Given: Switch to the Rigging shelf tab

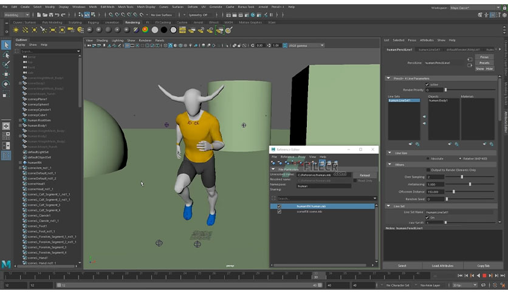Looking at the screenshot, I should coord(94,22).
